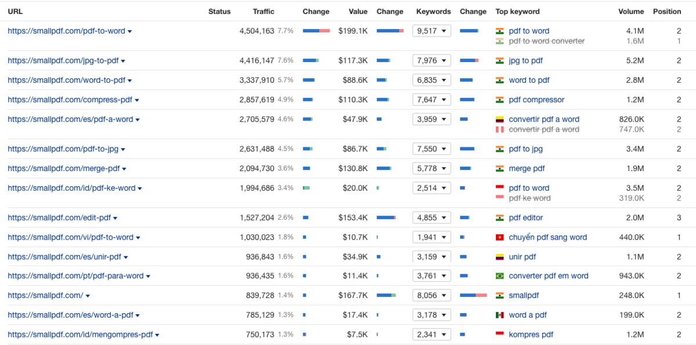Screen dimensions: 696x345
Task: Click Brazil flag beside 'converter pdf em word'
Action: (499, 277)
